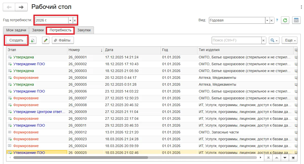Viewport: 304px width, 164px height.
Task: Sort the list by the Дата column header
Action: click(x=132, y=50)
